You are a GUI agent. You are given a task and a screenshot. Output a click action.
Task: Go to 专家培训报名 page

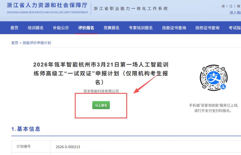tap(141, 28)
